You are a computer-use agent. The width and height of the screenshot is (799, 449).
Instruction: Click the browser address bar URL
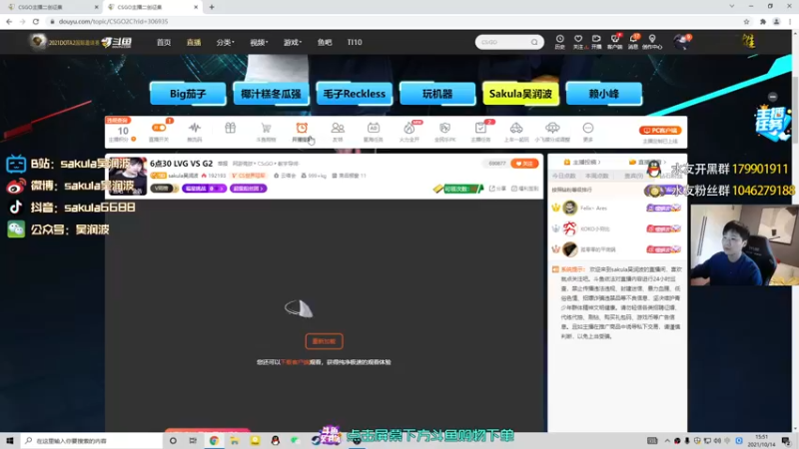(113, 21)
